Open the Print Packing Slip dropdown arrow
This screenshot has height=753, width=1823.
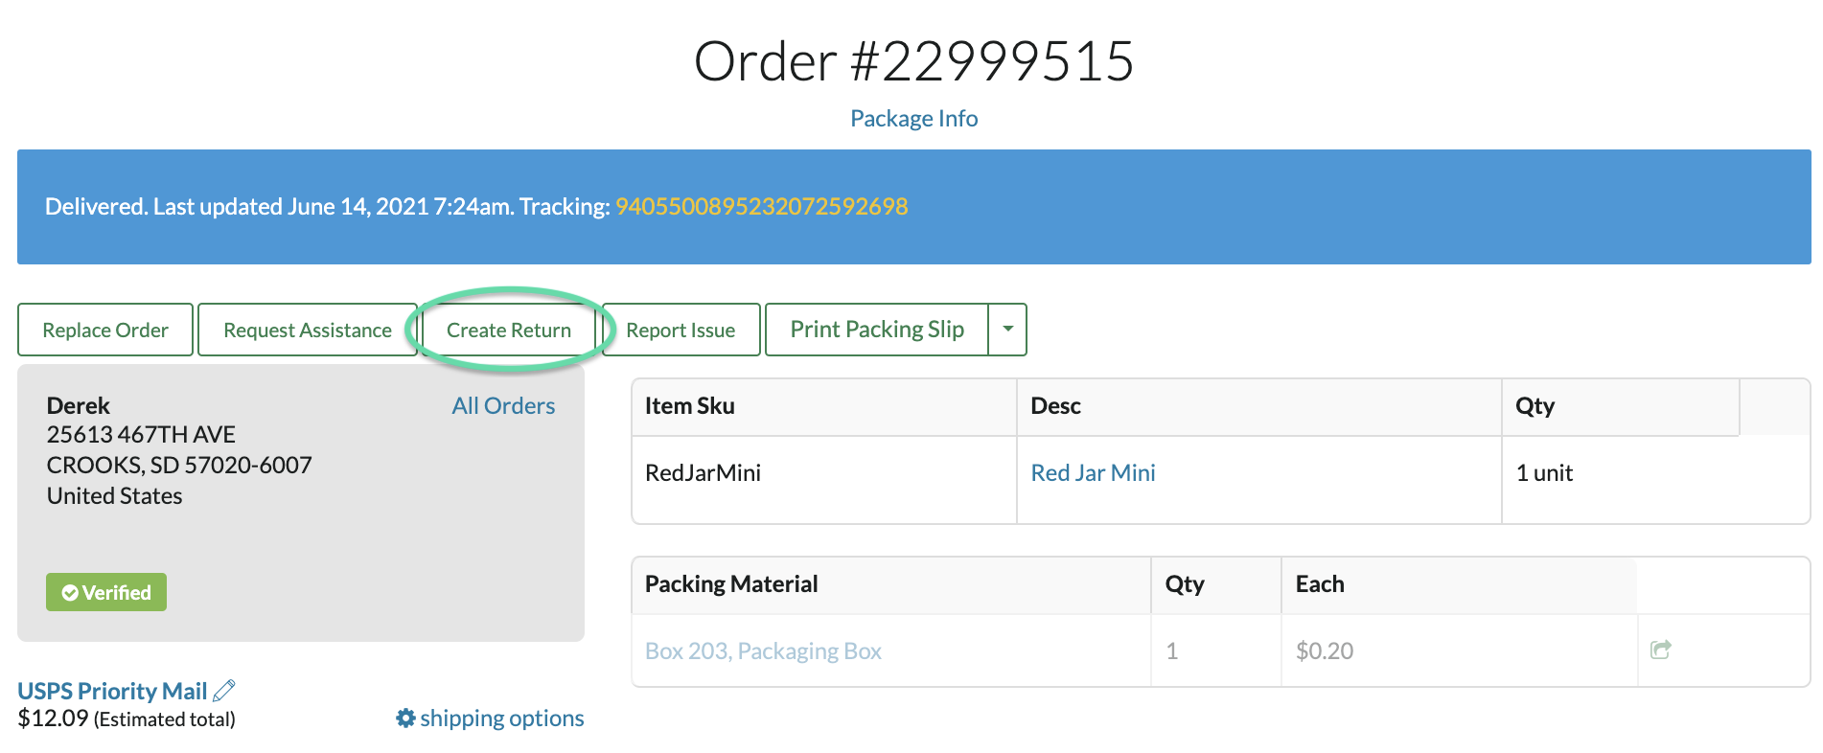pos(1007,330)
